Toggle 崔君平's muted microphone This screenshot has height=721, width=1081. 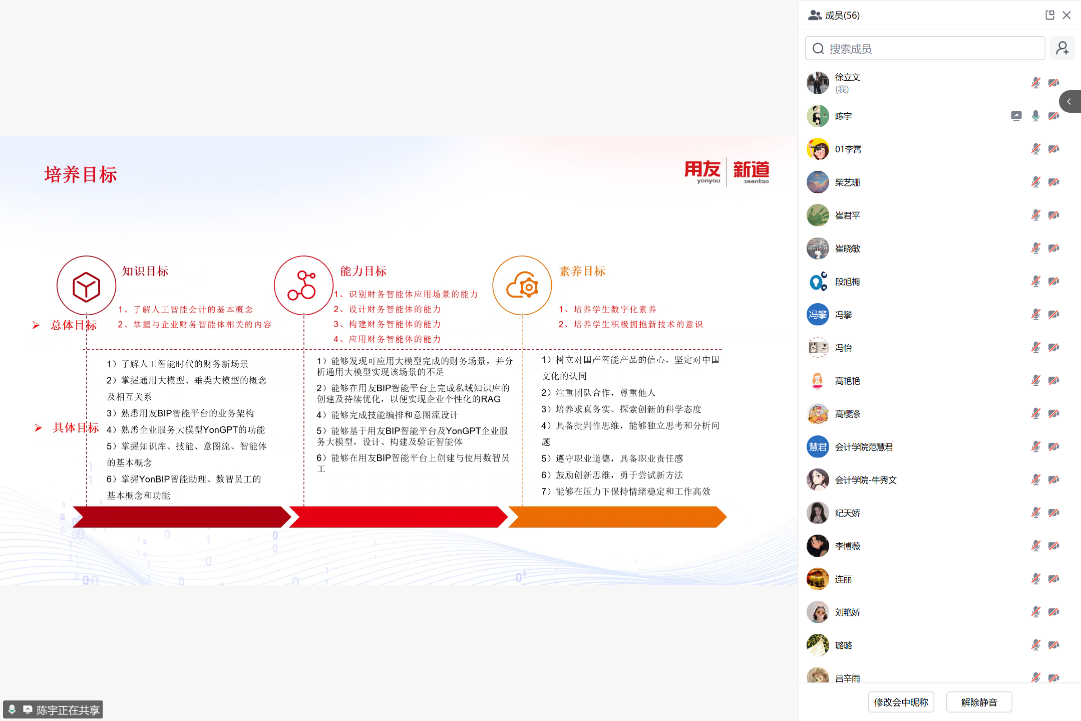(1035, 215)
